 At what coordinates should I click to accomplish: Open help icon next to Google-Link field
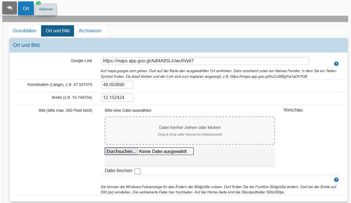(336, 64)
